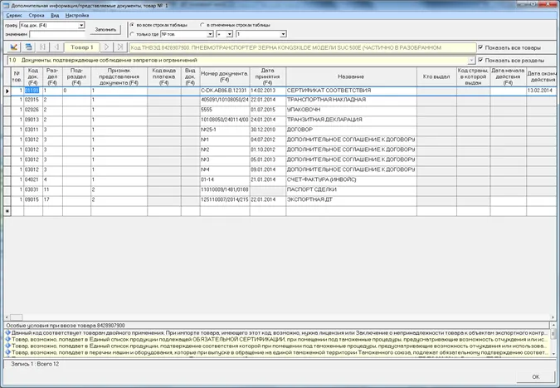560x388 pixels.
Task: Open the '=' comparison operator dropdown
Action: pos(230,34)
